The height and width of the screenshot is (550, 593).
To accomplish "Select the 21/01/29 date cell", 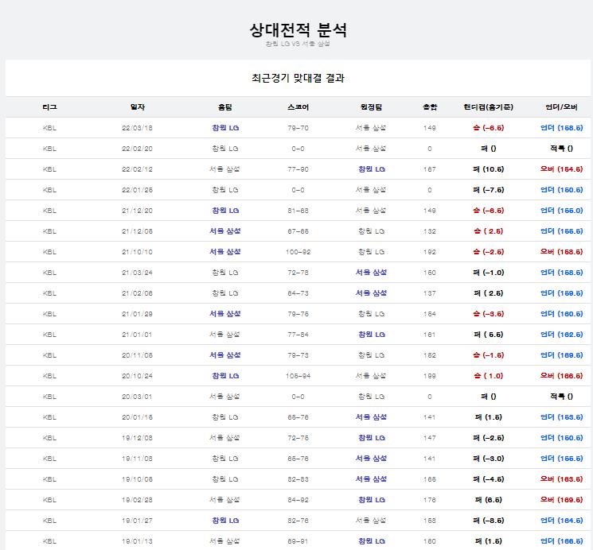I will tap(137, 314).
